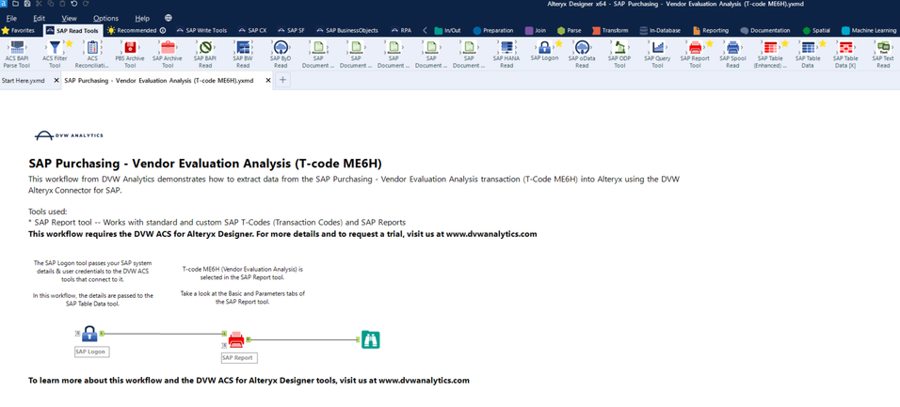Viewport: 900px width, 407px height.
Task: Switch to the Documentation tool category
Action: (765, 30)
